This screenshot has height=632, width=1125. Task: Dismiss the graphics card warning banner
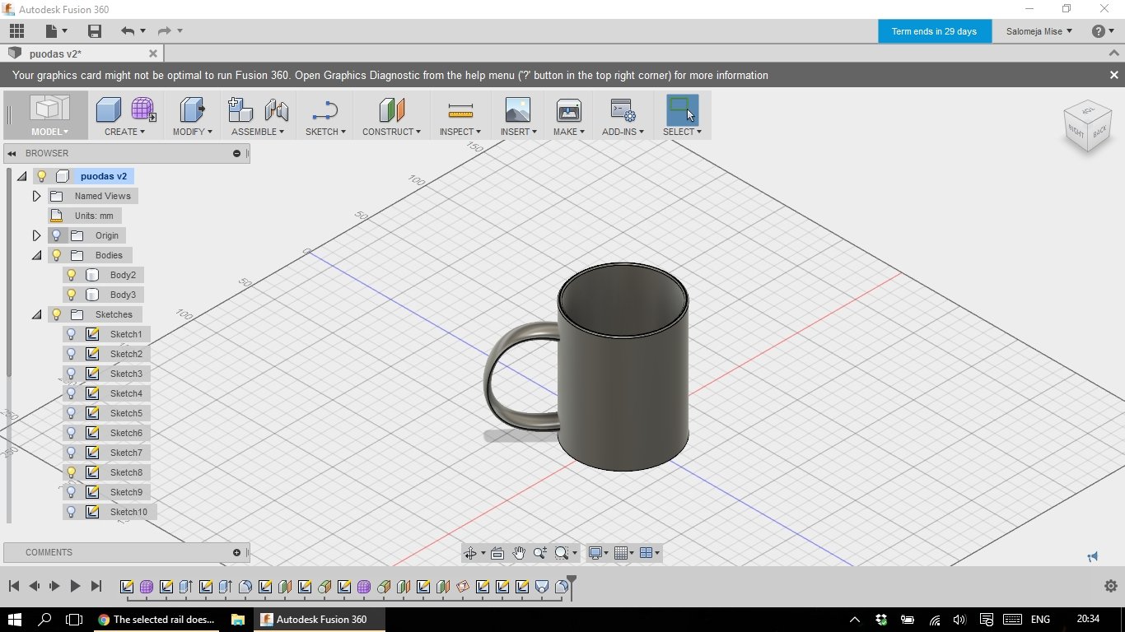[x=1113, y=75]
